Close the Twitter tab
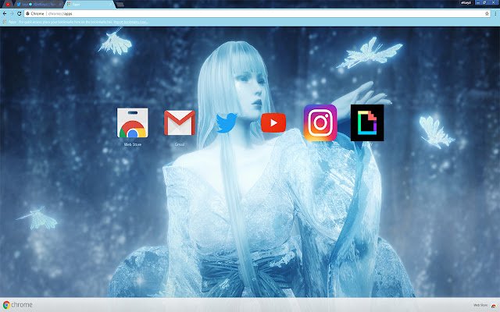This screenshot has width=500, height=312. click(x=60, y=5)
